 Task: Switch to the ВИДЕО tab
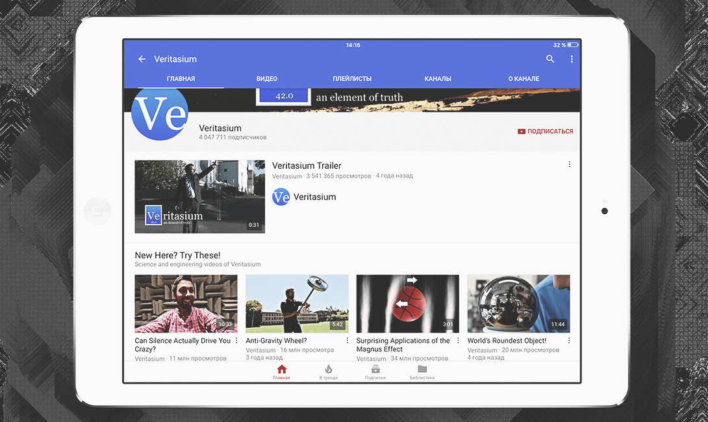[267, 79]
